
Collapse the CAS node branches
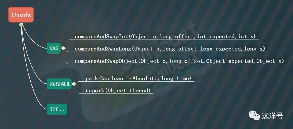click(63, 48)
